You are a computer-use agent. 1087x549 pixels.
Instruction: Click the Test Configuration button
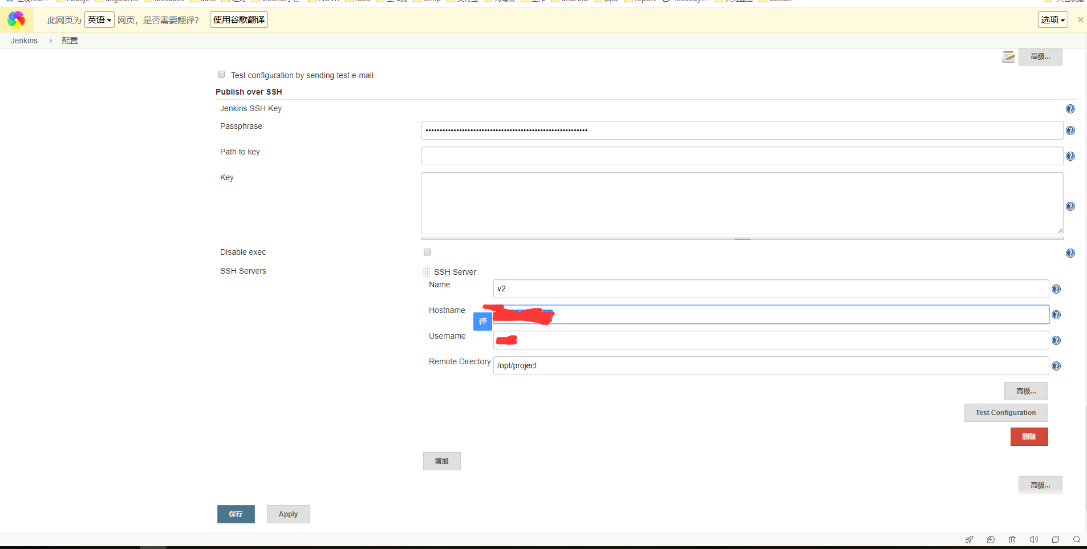[1005, 413]
